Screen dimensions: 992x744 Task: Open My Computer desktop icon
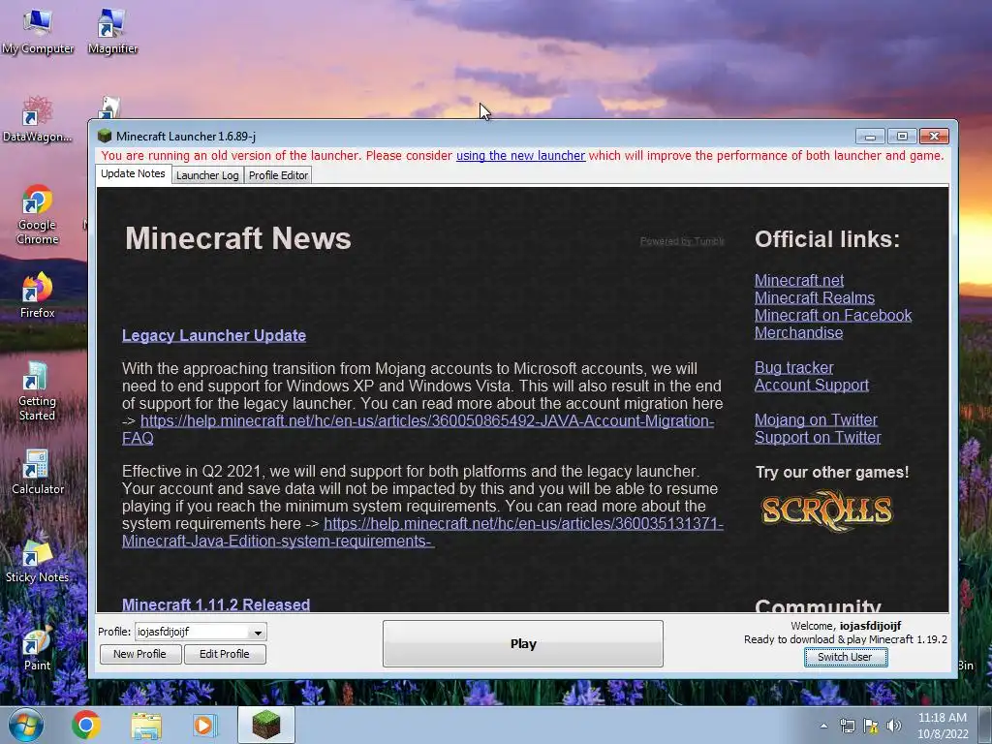[38, 31]
